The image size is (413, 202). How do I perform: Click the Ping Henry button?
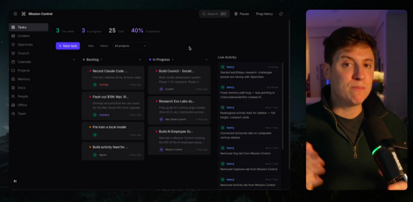tap(265, 14)
